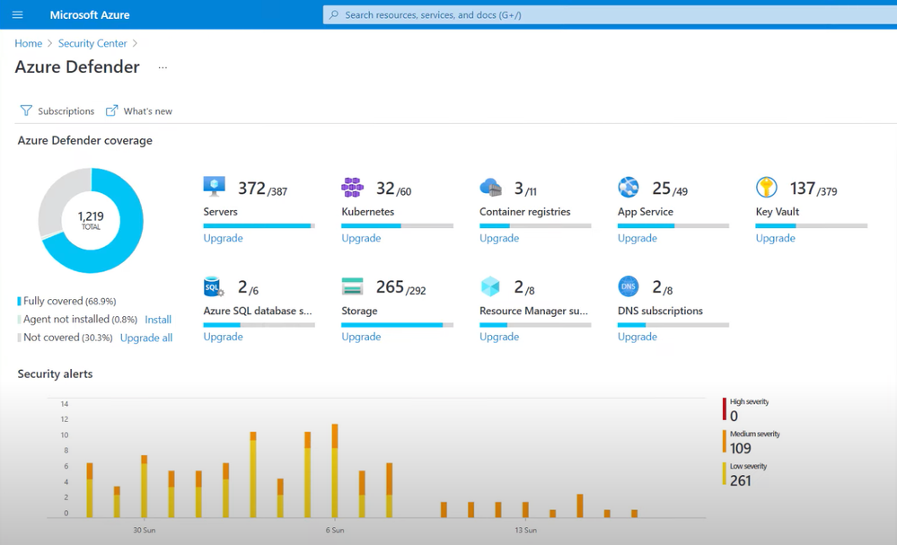
Task: Click the Low severity count 261
Action: (x=740, y=480)
